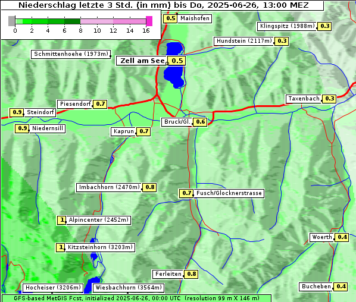Click the gray below-zero legend swatch
356x302 pixels.
coord(11,21)
